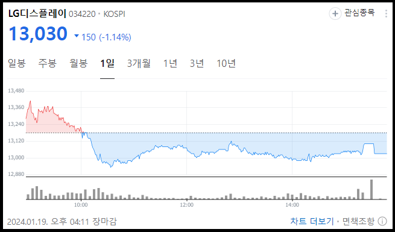The height and width of the screenshot is (232, 395).
Task: Click the KOSPI market label
Action: click(115, 14)
